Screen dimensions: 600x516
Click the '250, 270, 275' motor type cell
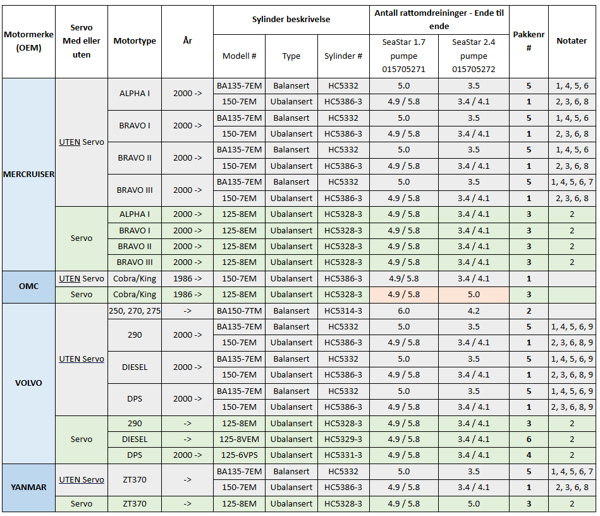pos(135,311)
